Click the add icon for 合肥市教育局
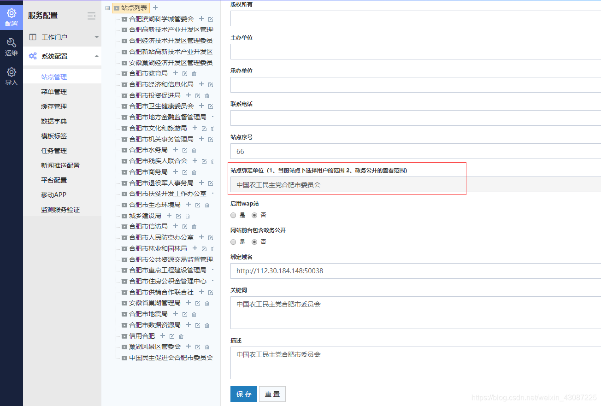This screenshot has width=601, height=406. [x=176, y=73]
